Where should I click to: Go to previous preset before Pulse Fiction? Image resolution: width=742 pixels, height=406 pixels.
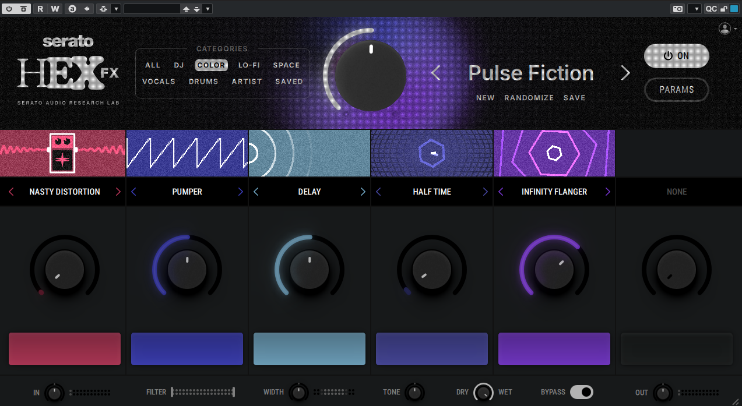pos(436,73)
